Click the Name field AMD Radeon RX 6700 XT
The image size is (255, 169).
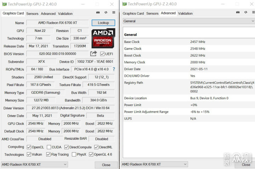(58, 23)
